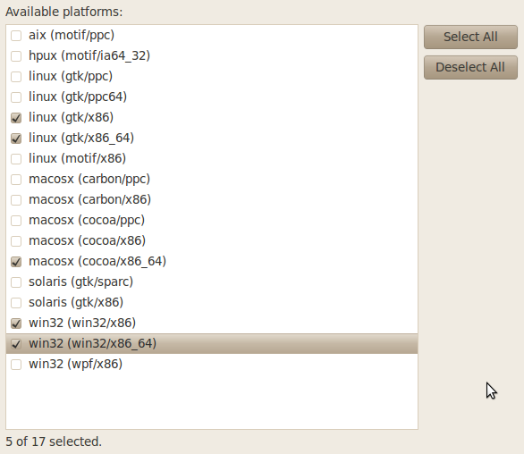Click the Deselect All button
The height and width of the screenshot is (454, 524).
click(470, 67)
